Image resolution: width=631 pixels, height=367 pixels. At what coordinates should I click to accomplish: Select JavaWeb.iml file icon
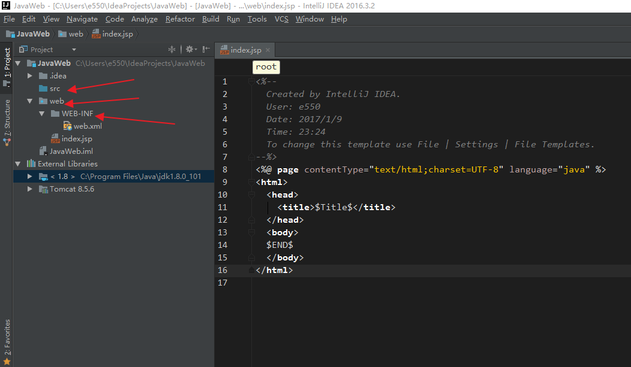[x=43, y=151]
